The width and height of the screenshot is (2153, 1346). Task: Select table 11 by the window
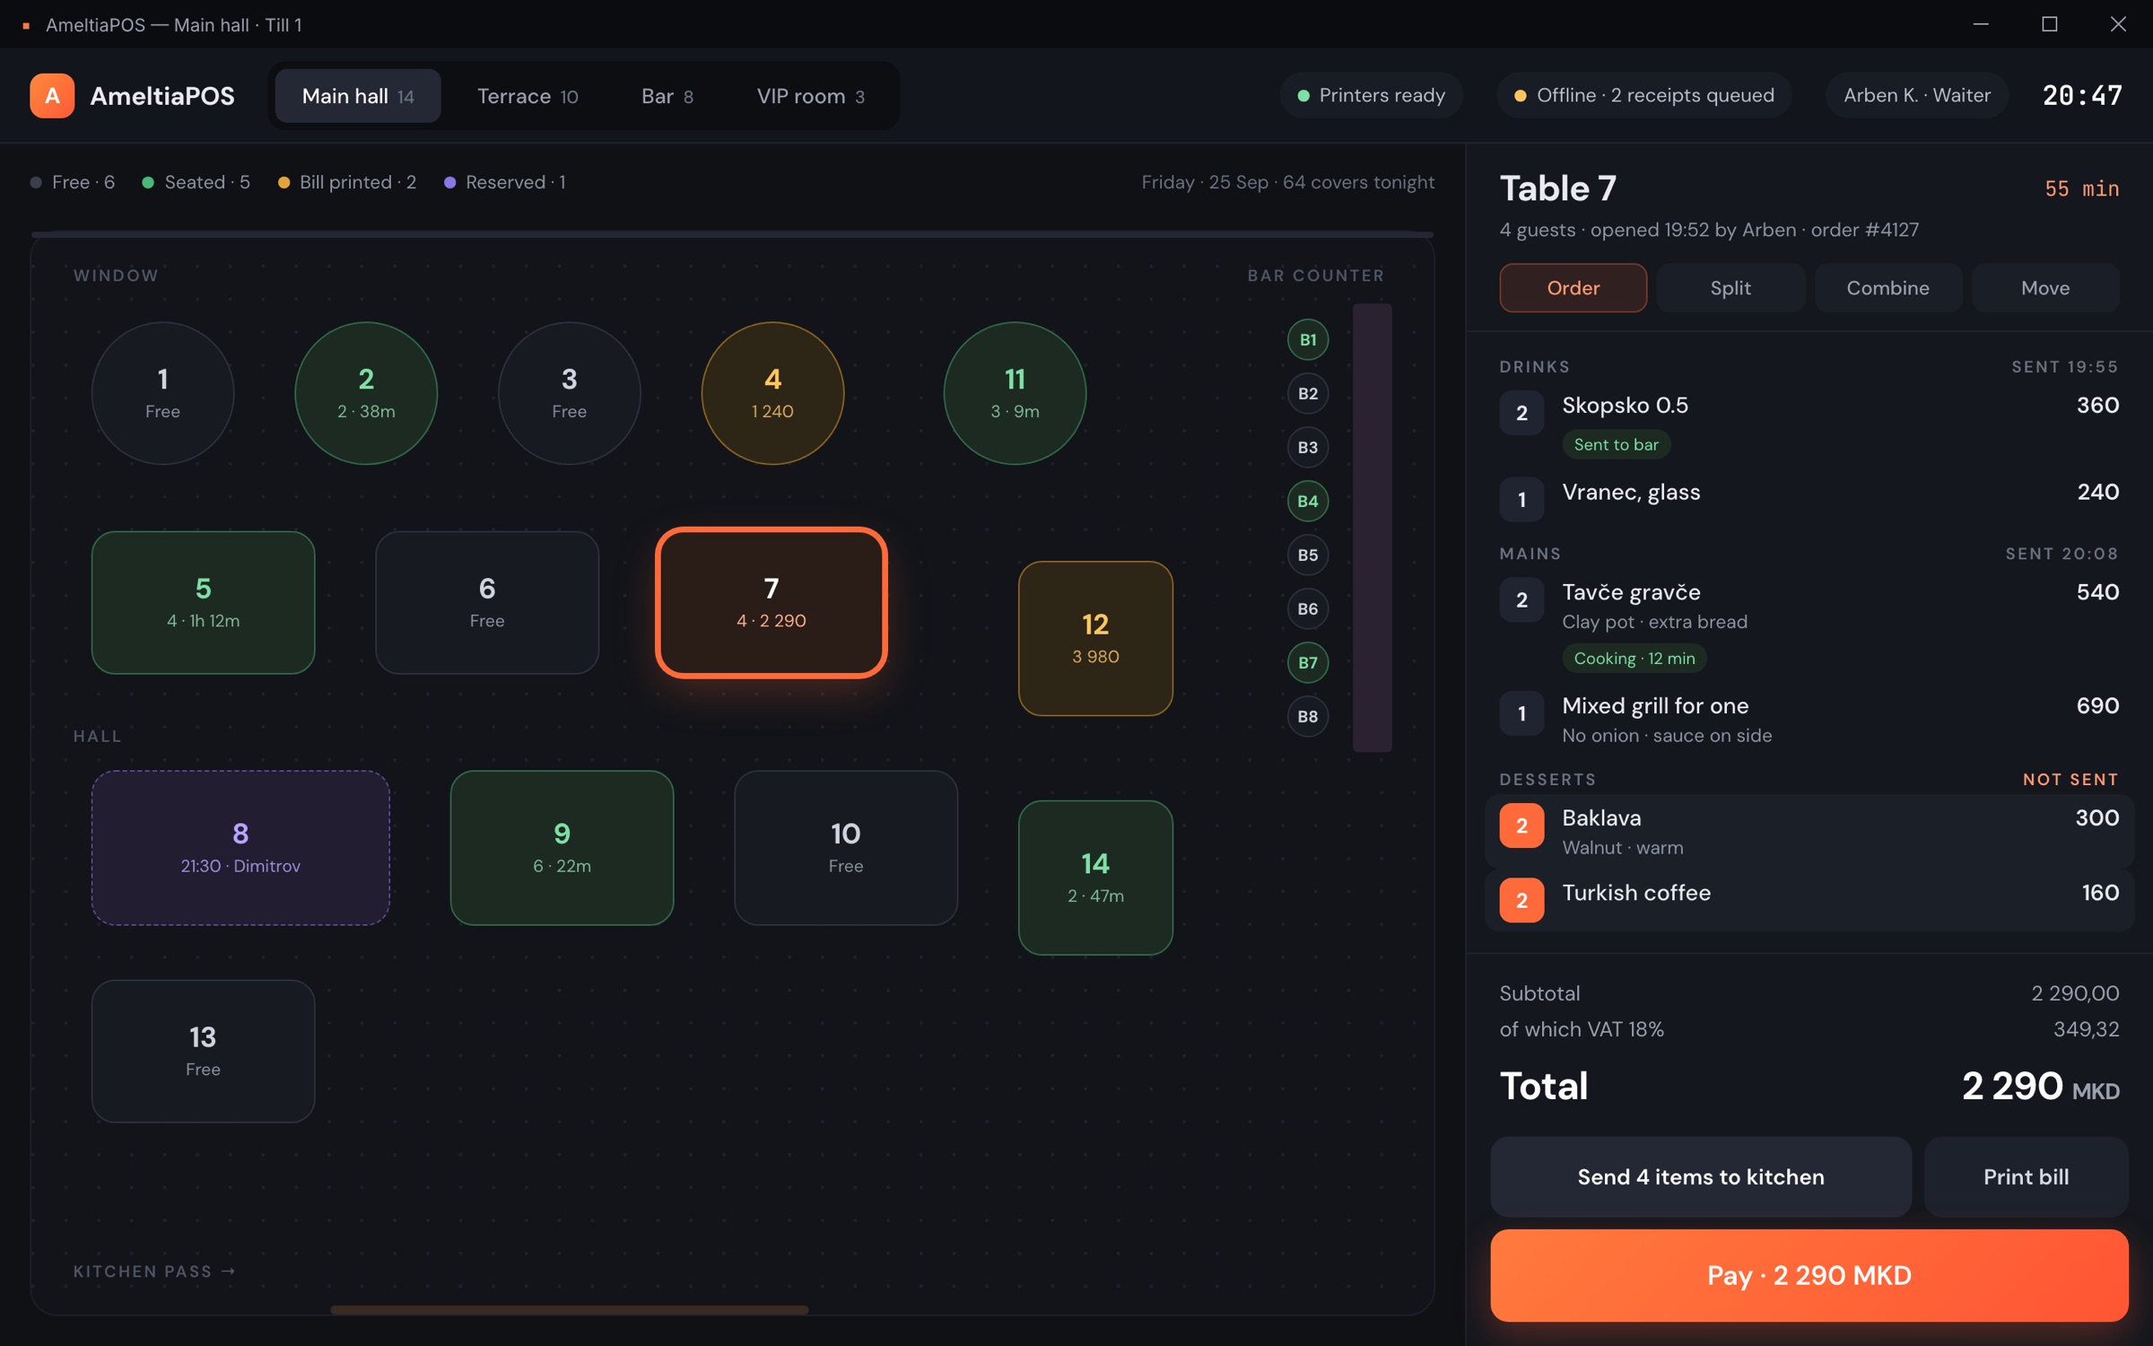[1015, 393]
